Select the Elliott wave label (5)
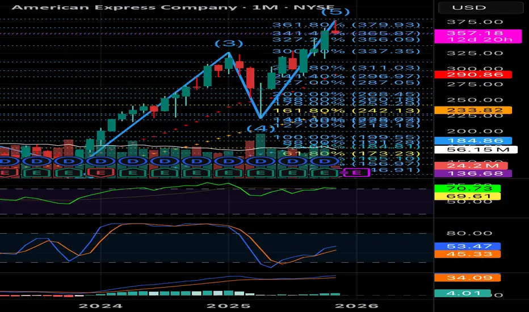The image size is (529, 312). 335,12
